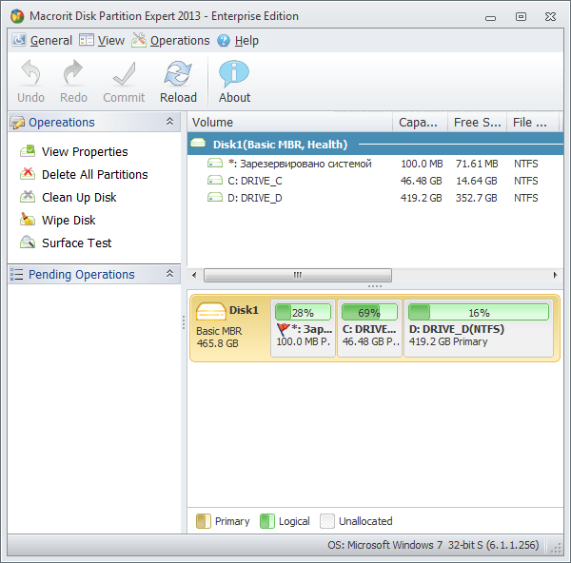This screenshot has width=571, height=563.
Task: Click the large Disk1 icon in disk map
Action: 211,312
